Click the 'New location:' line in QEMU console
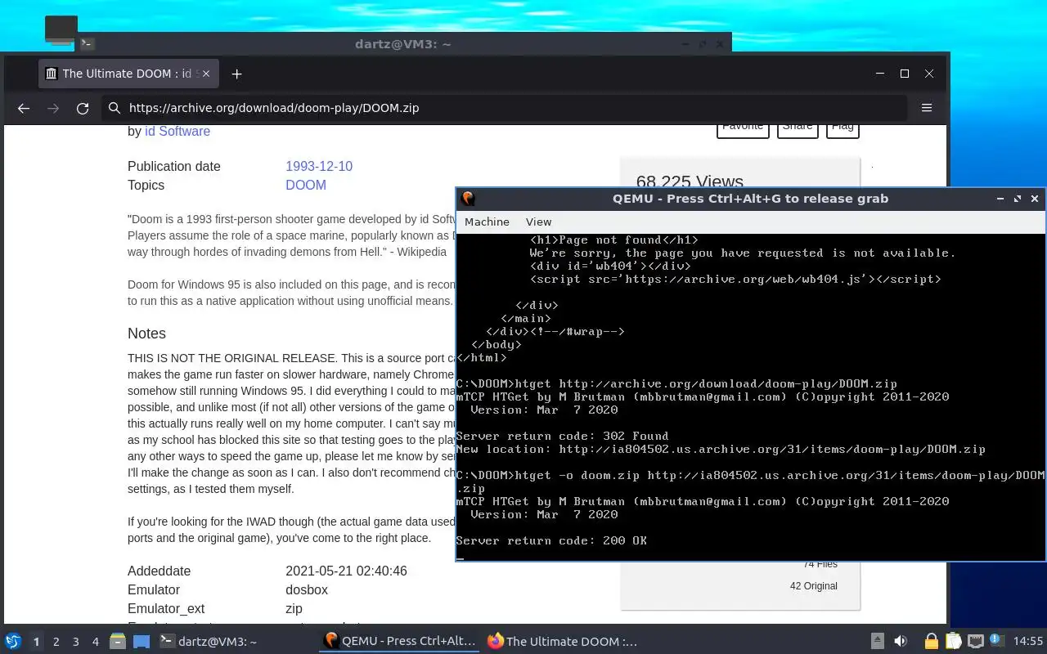 721,449
